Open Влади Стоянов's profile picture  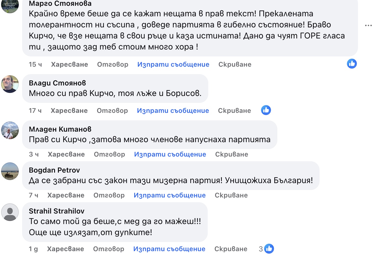[x=10, y=84]
